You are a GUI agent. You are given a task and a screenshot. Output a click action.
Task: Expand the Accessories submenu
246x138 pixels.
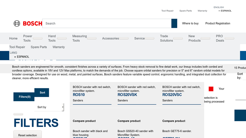(124, 39)
